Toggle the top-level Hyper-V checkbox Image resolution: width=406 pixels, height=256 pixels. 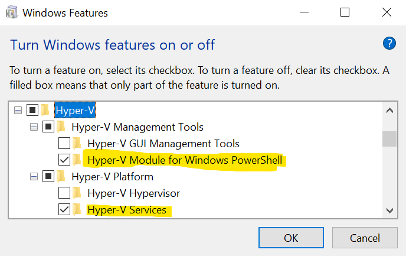pos(32,110)
